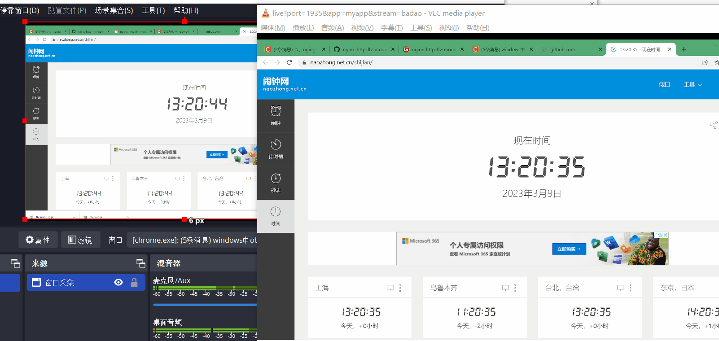Viewport: 719px width, 341px height.
Task: Open OBS 工具(T) menu
Action: click(x=153, y=10)
